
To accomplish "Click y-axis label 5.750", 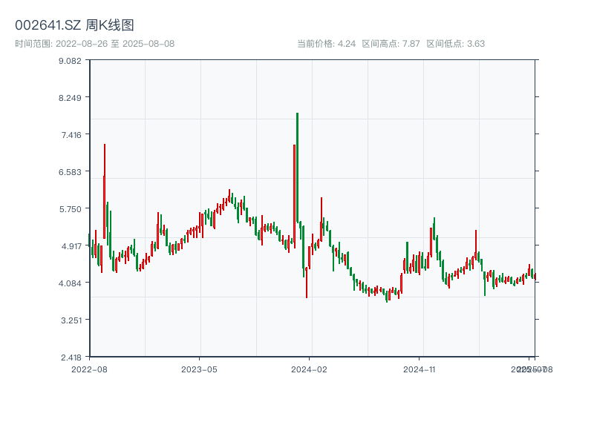I will [71, 209].
